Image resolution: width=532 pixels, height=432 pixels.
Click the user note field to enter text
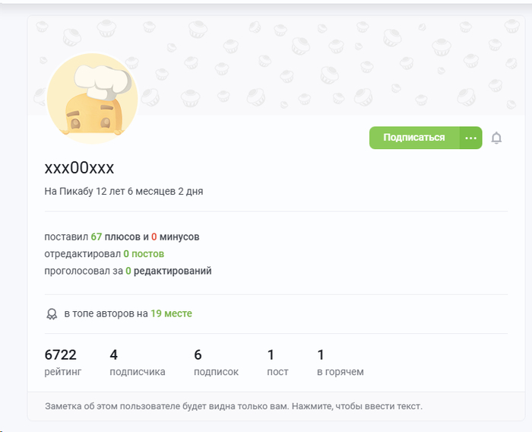click(x=233, y=406)
